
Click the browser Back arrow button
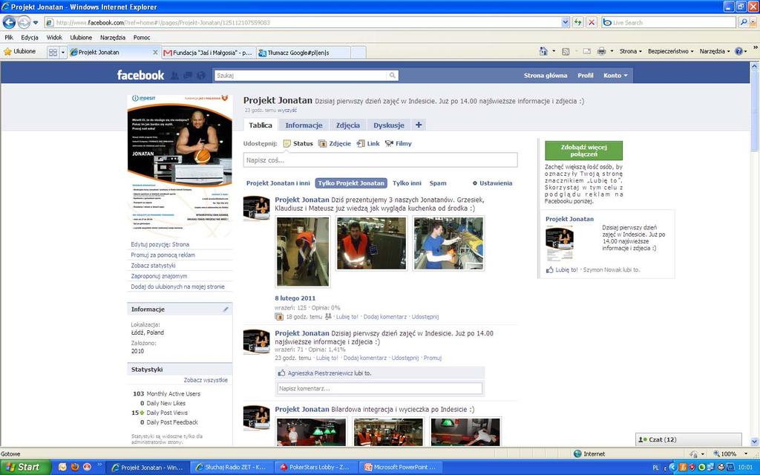(x=9, y=22)
